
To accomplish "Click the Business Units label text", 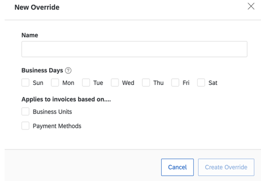I will point(52,111).
